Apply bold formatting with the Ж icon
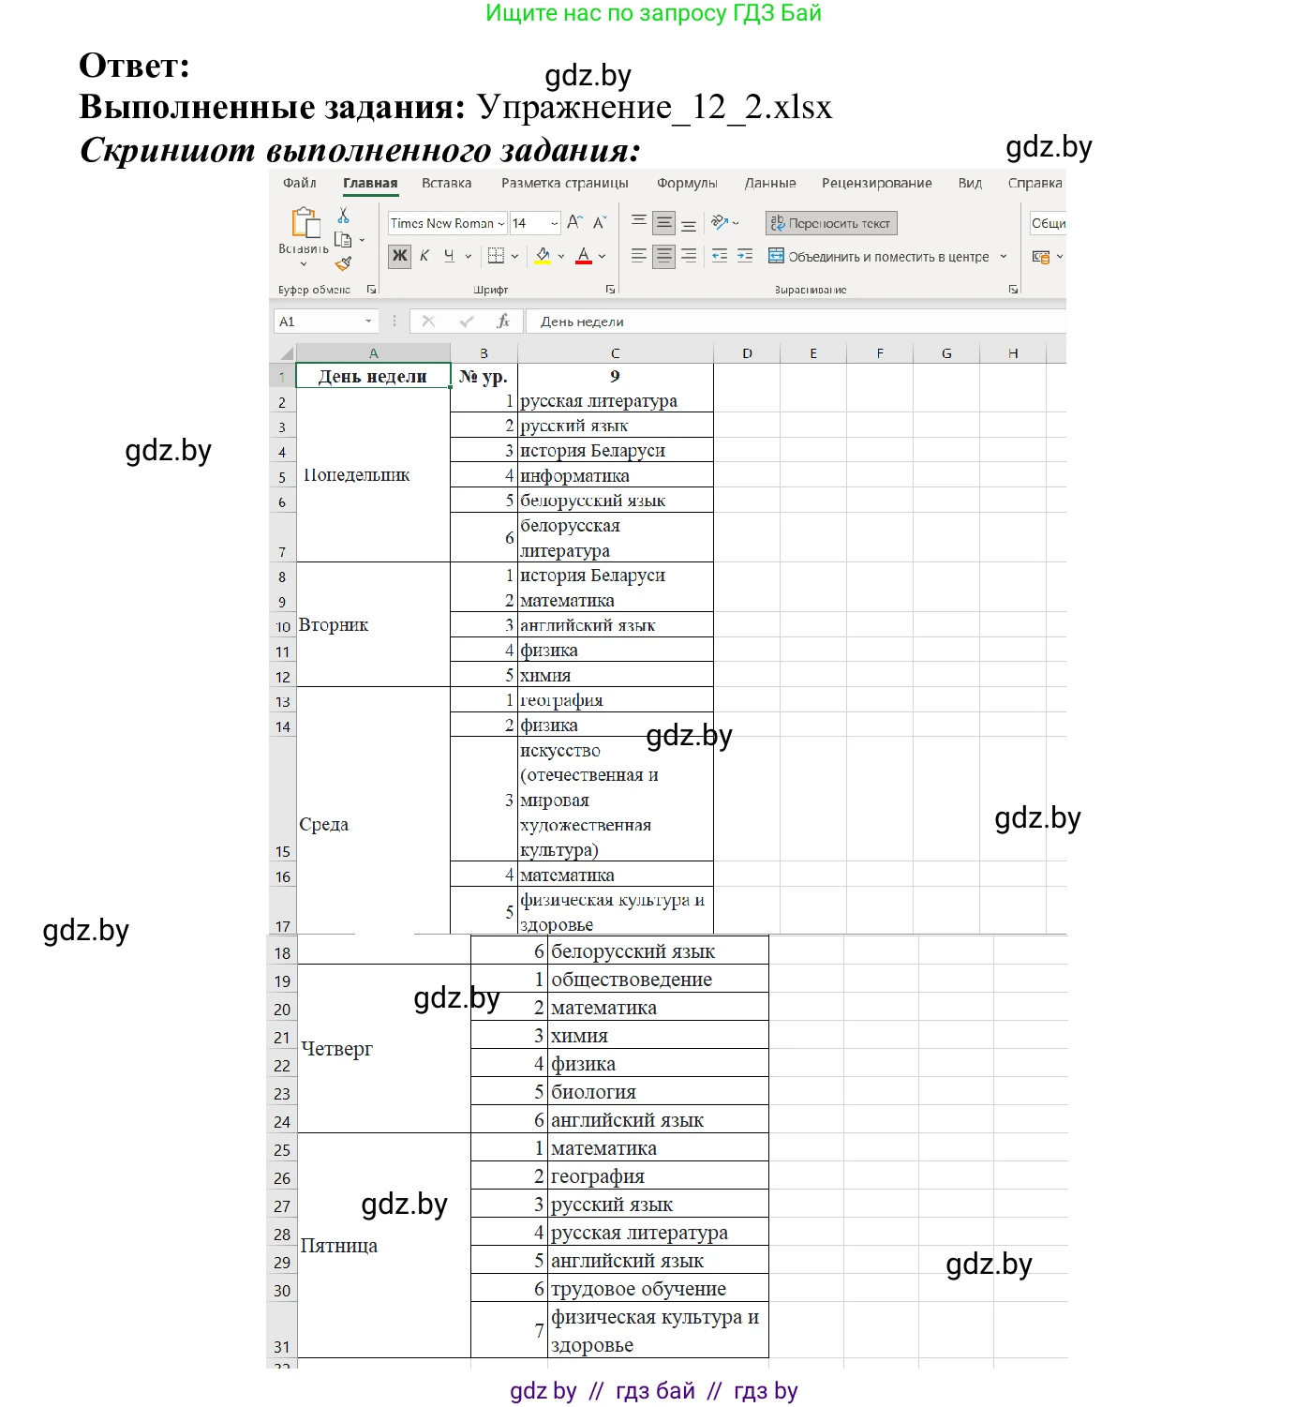1310x1407 pixels. click(400, 256)
